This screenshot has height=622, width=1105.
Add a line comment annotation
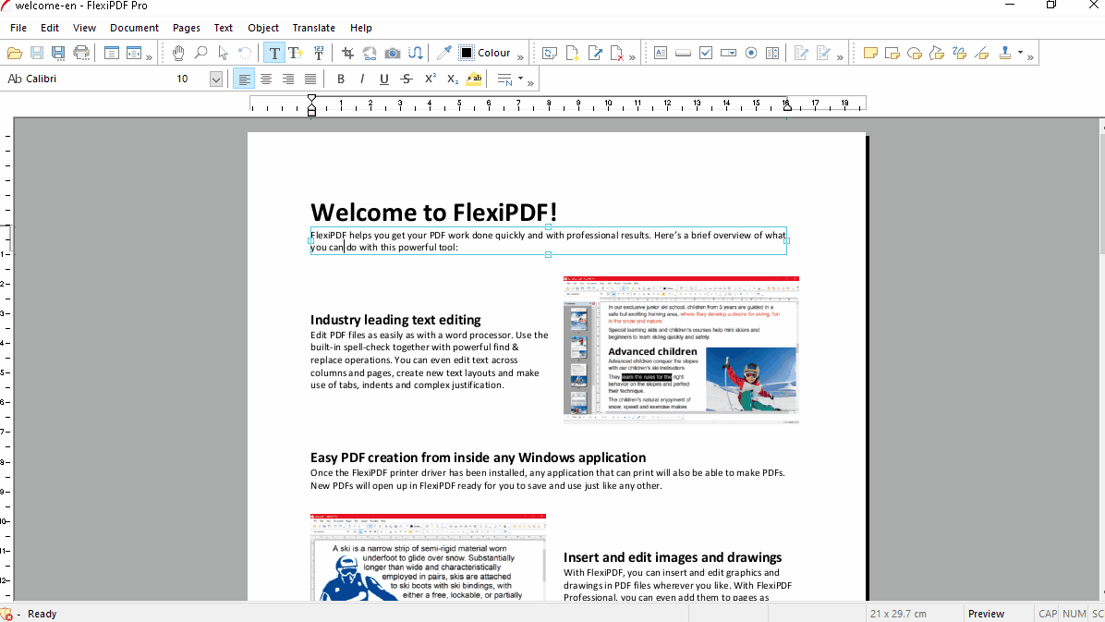[982, 53]
